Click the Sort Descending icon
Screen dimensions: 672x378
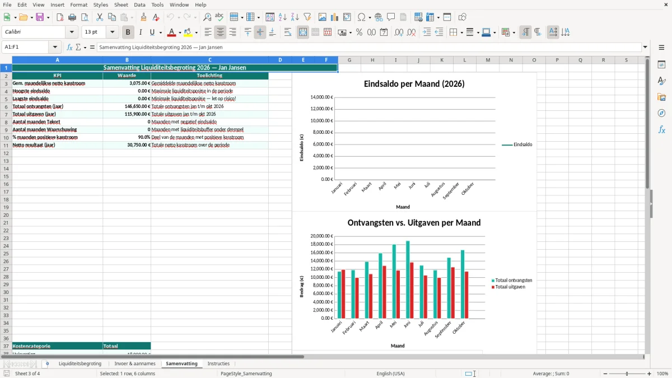[x=295, y=17]
